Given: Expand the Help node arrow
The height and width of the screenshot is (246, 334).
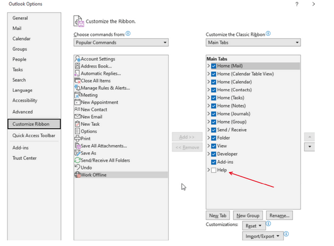Looking at the screenshot, I should tap(209, 170).
